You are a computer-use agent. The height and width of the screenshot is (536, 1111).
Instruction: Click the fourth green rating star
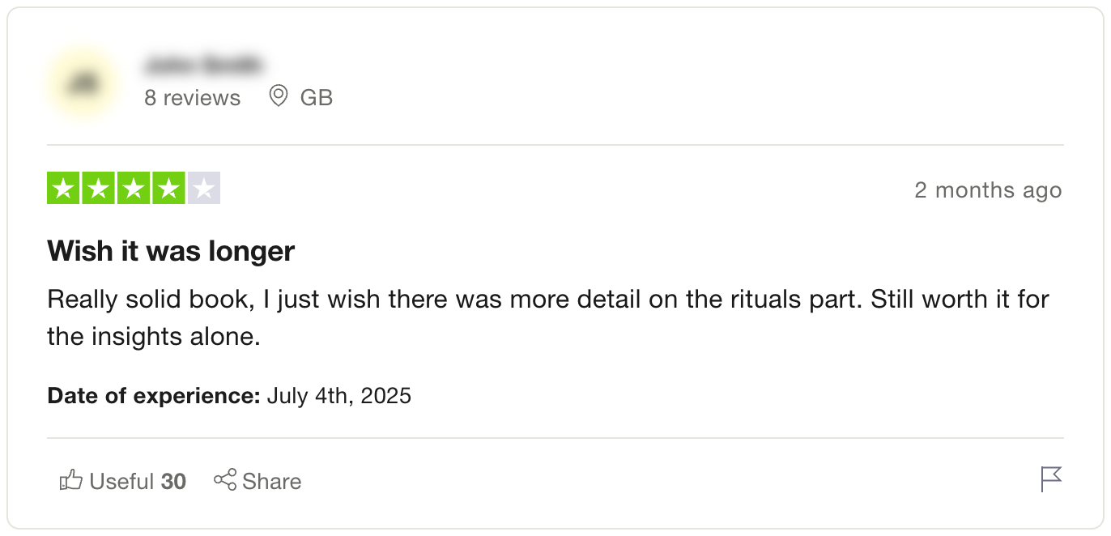tap(168, 189)
